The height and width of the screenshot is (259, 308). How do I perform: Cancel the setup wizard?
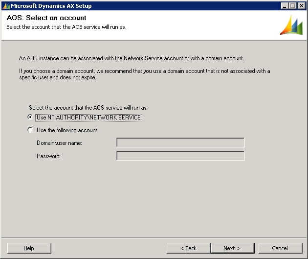(x=280, y=248)
